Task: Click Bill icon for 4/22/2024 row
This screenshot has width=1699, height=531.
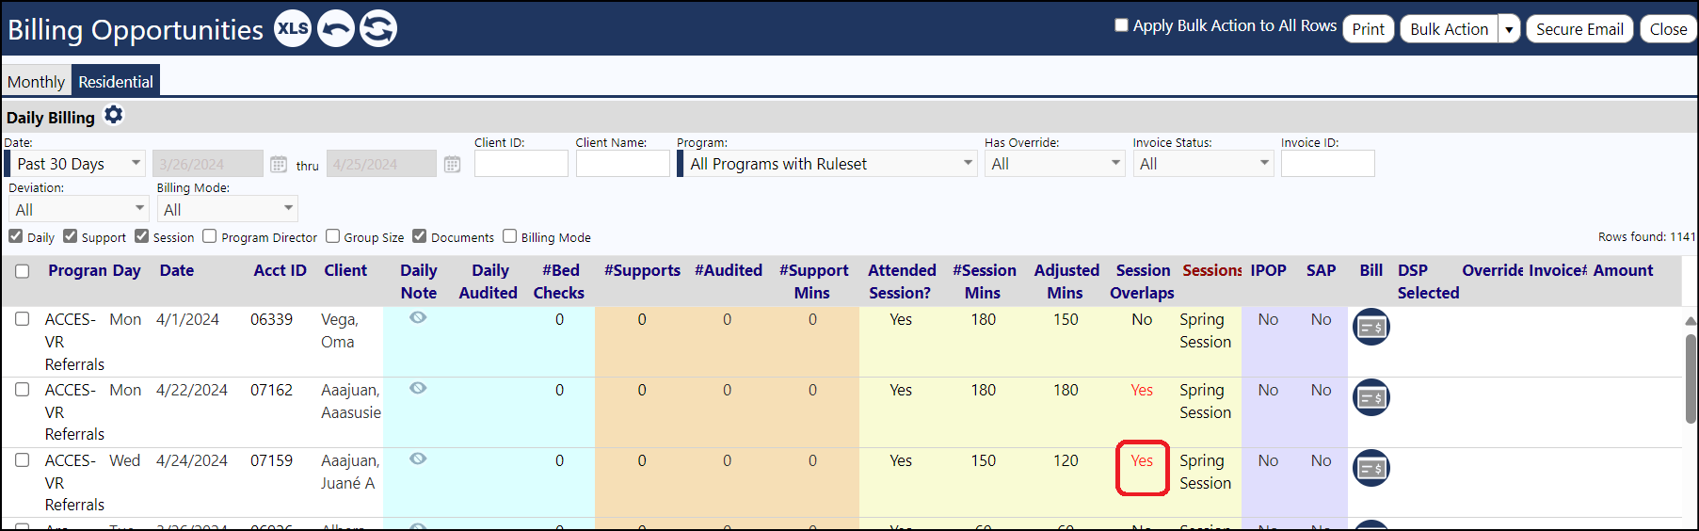Action: [1371, 397]
